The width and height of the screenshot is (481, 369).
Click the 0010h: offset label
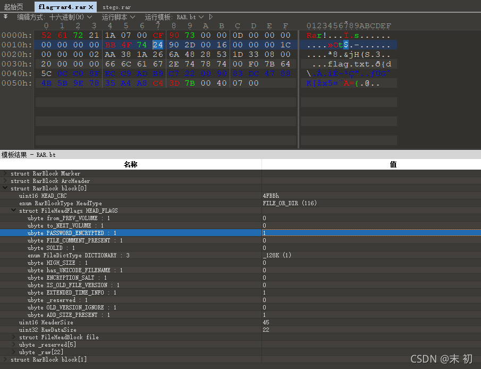pyautogui.click(x=17, y=45)
